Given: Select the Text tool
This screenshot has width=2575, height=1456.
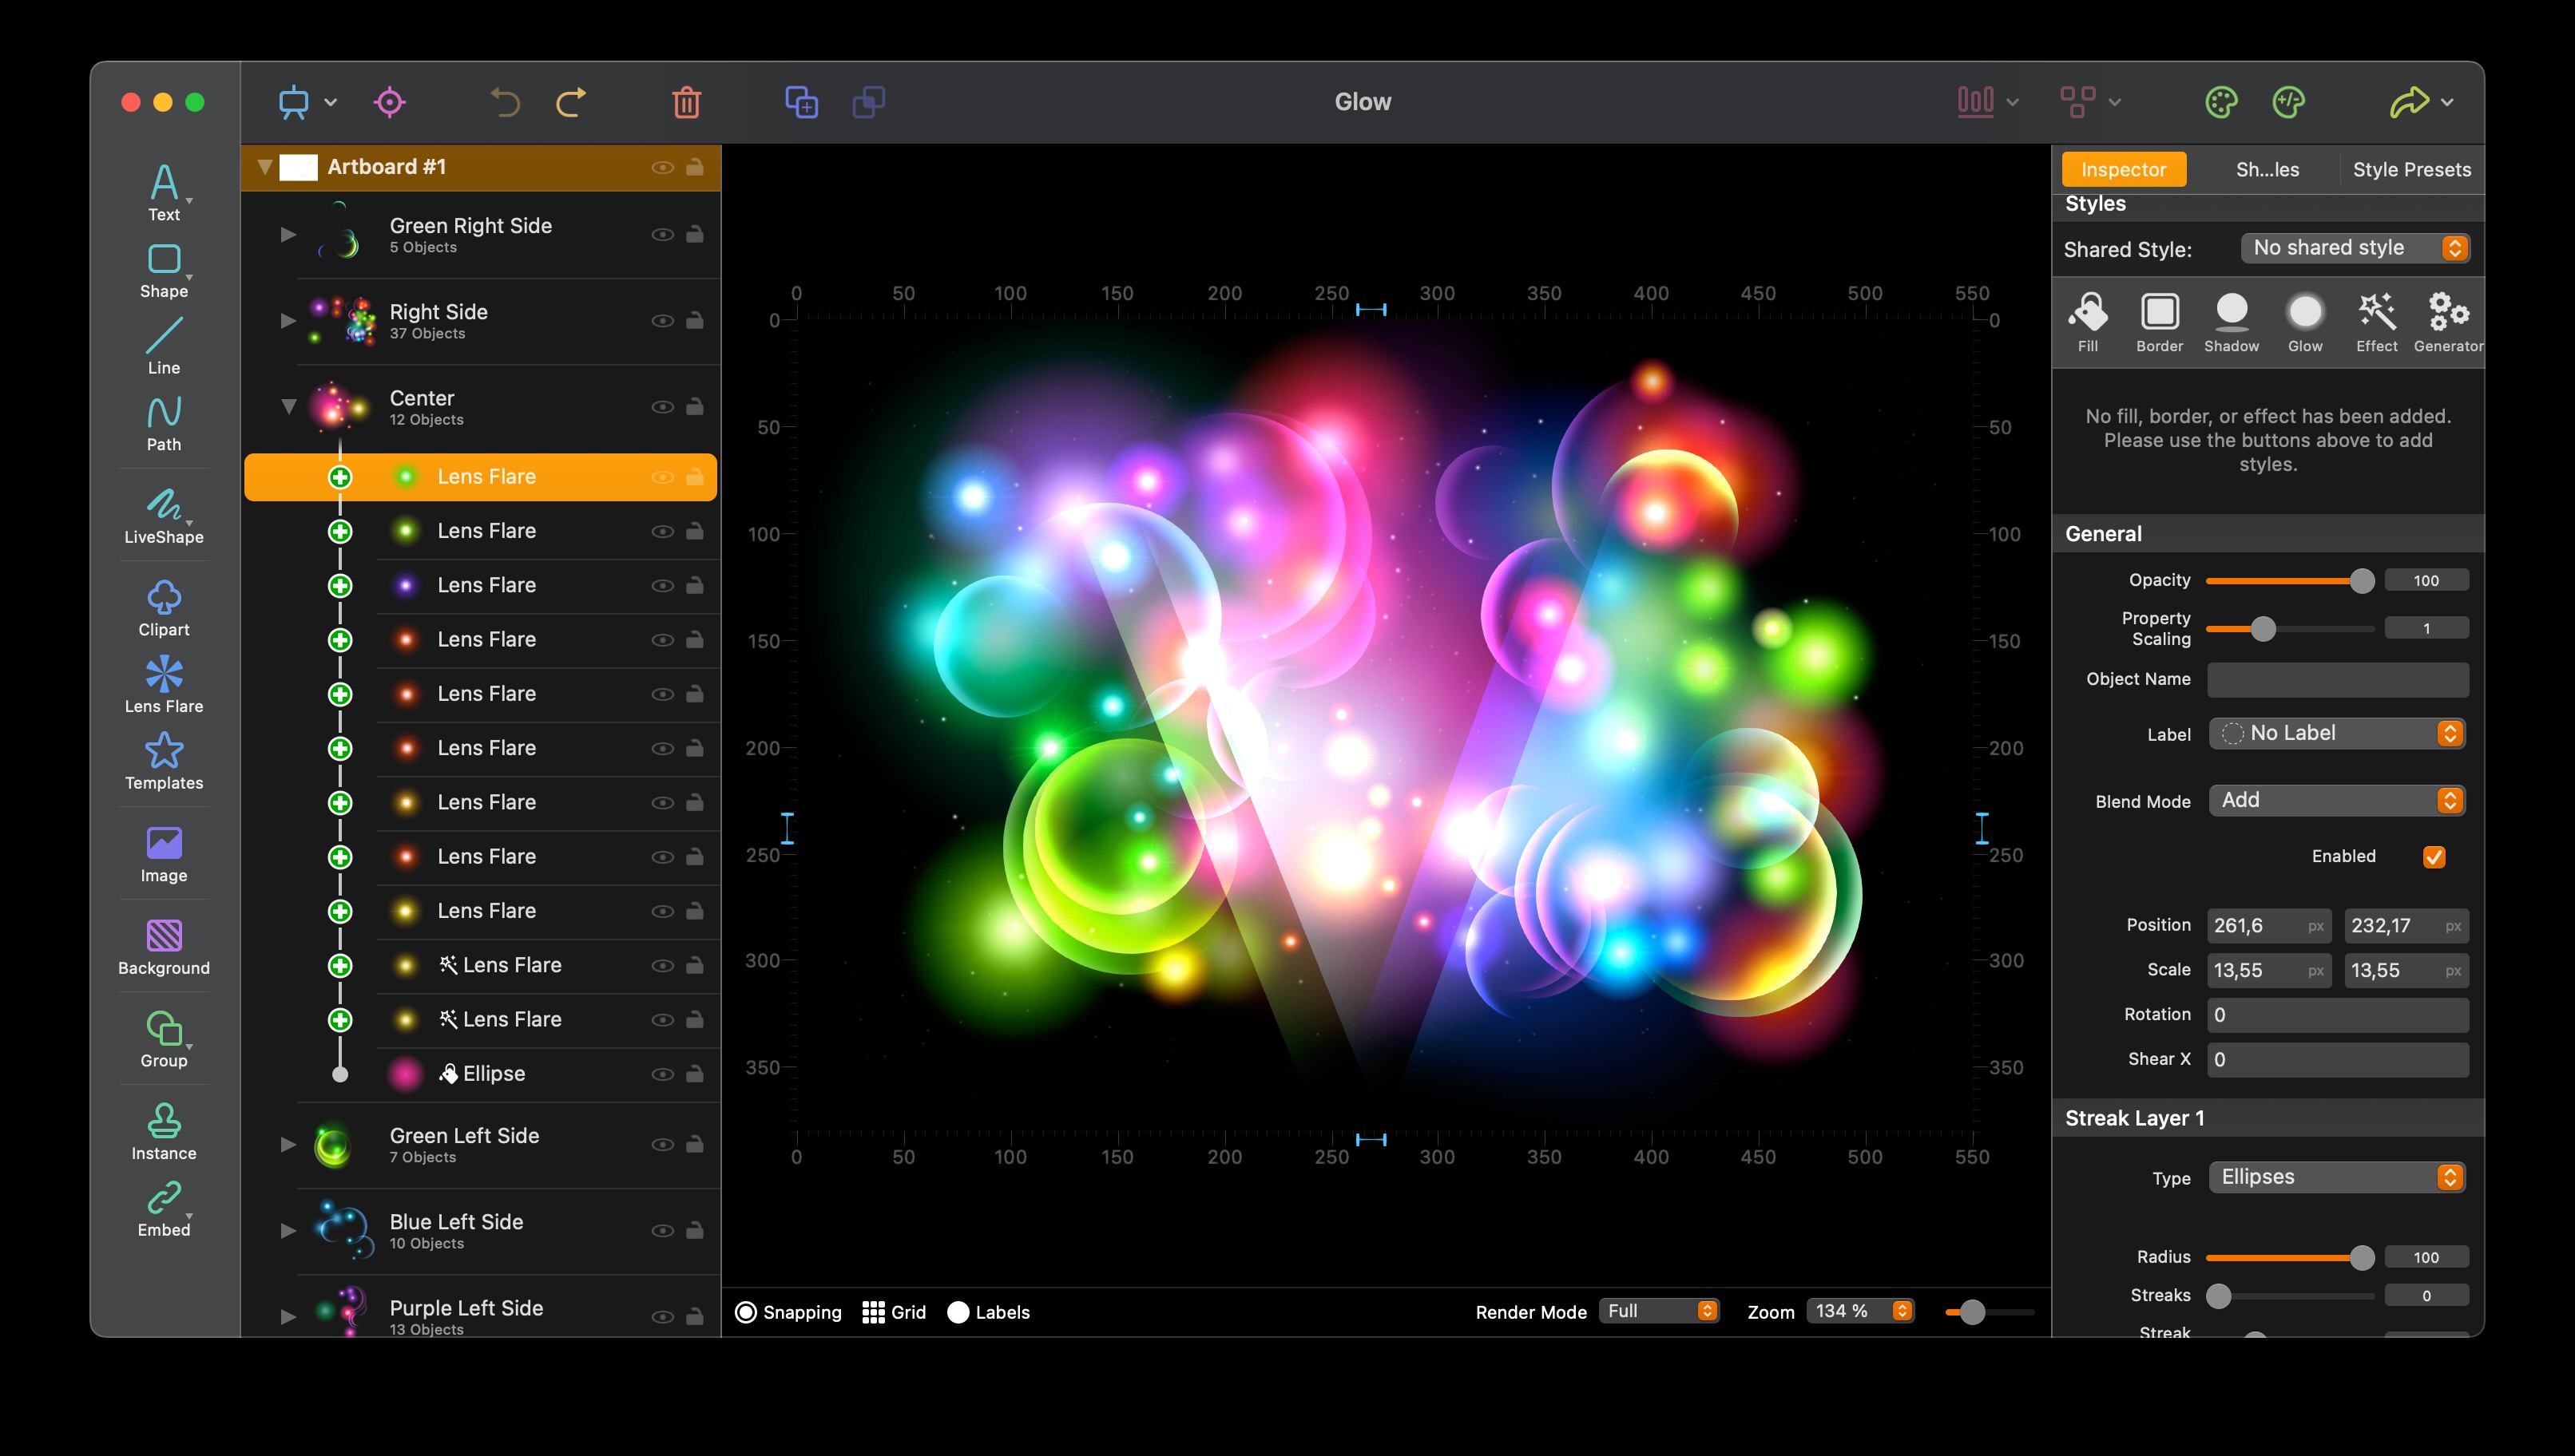Looking at the screenshot, I should point(164,193).
